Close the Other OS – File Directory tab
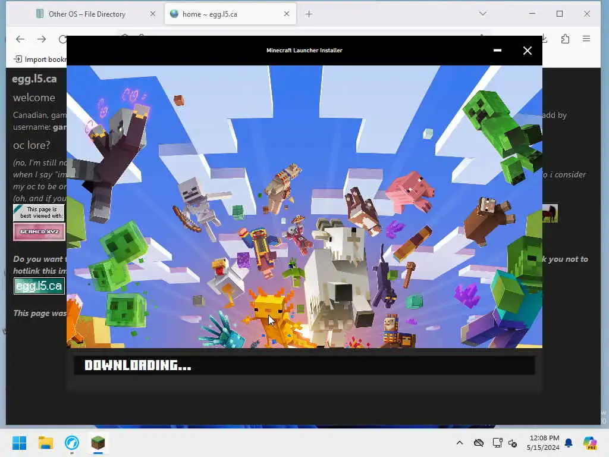The image size is (609, 457). click(x=153, y=14)
